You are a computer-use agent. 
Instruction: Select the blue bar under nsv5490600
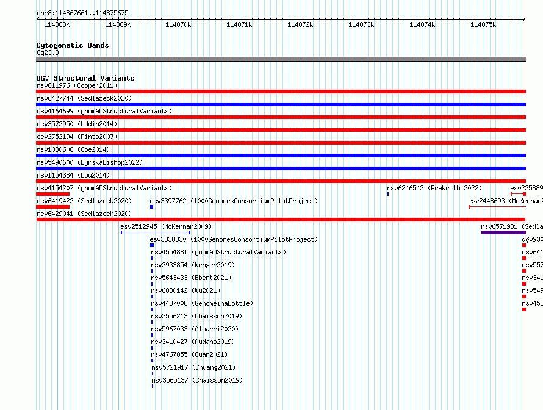(x=281, y=168)
